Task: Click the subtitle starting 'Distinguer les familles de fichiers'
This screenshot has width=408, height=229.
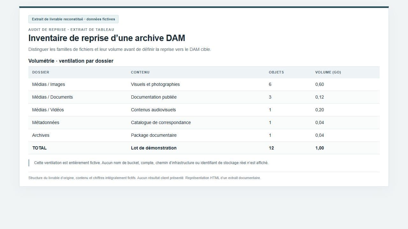Action: [120, 49]
